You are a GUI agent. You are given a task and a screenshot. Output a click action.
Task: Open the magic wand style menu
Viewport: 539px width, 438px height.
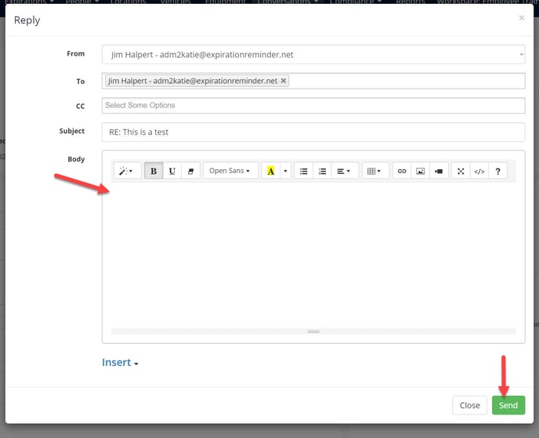click(x=126, y=171)
